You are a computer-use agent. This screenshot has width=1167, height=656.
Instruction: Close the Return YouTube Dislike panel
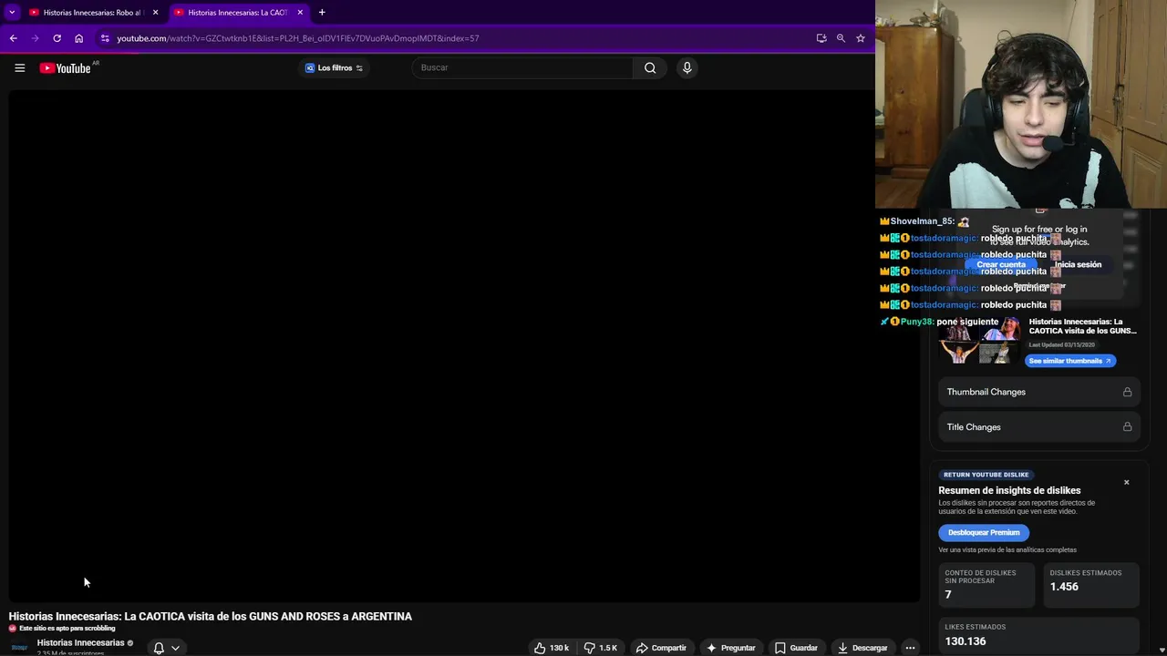tap(1126, 482)
